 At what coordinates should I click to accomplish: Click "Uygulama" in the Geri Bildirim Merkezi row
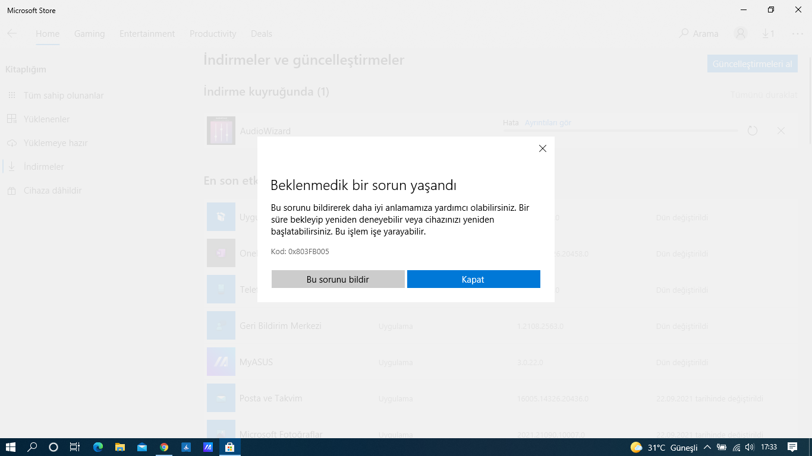(396, 327)
